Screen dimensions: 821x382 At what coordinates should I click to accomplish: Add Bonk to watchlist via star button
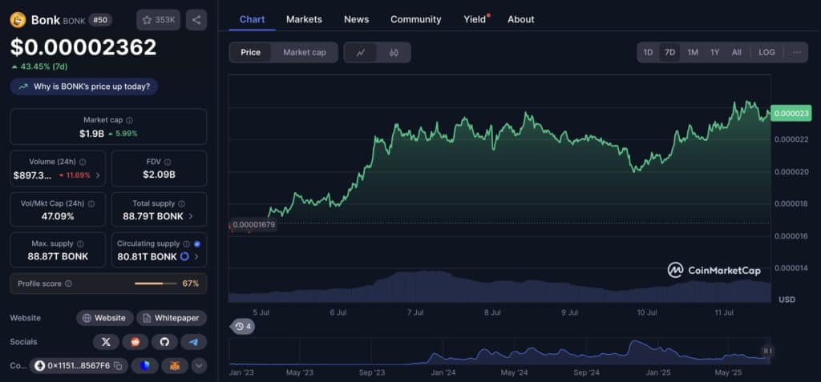tap(159, 20)
